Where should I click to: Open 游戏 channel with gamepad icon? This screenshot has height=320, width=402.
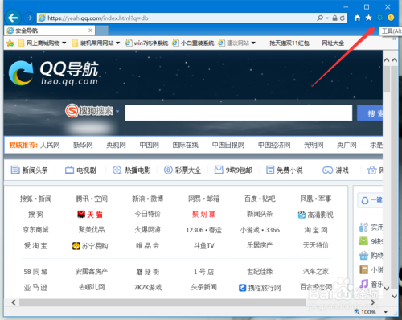point(335,170)
